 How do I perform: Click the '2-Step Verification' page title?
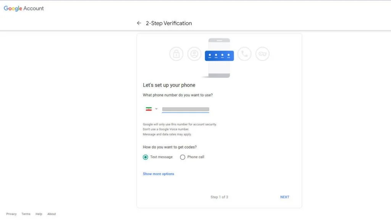[x=169, y=23]
